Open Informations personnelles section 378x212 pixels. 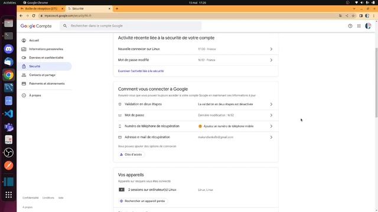point(46,49)
